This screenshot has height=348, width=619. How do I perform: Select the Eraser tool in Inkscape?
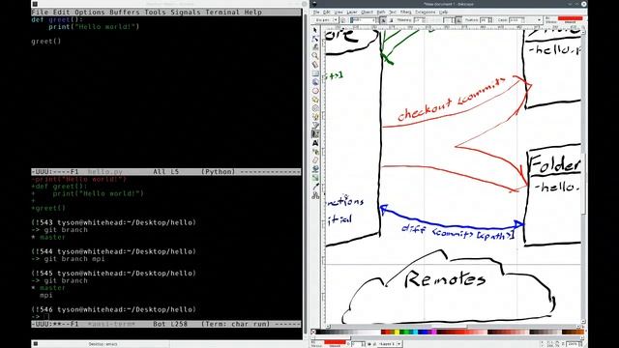(315, 160)
